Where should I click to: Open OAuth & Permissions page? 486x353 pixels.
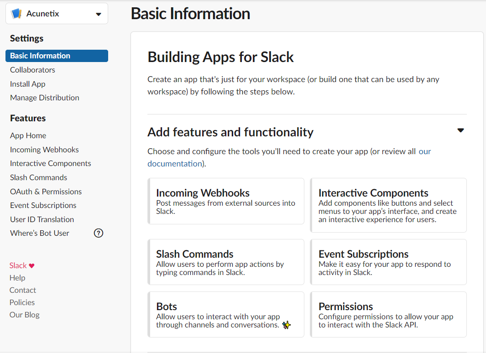click(46, 192)
